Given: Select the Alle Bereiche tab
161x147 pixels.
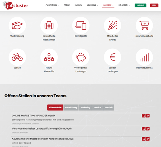Looking at the screenshot, I should click(x=55, y=107).
